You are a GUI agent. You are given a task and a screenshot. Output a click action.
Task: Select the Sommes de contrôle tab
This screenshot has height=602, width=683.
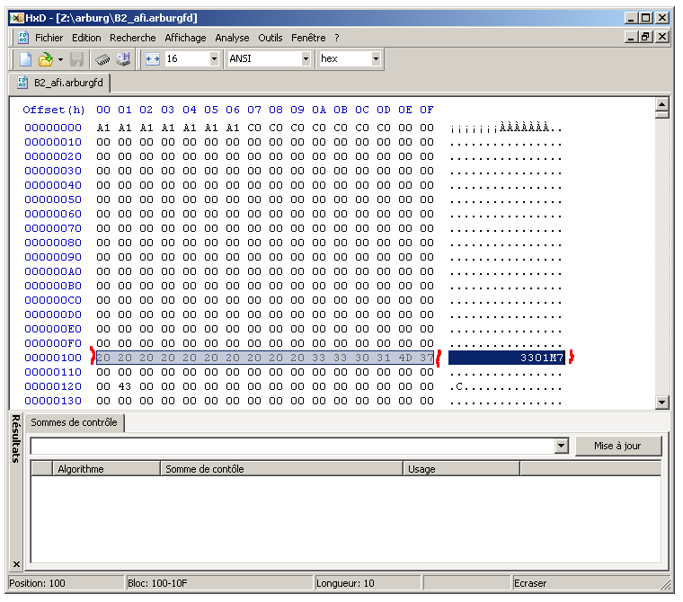coord(74,422)
